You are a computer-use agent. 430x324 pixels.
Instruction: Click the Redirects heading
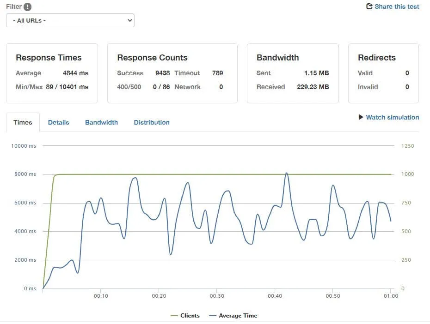coord(377,58)
